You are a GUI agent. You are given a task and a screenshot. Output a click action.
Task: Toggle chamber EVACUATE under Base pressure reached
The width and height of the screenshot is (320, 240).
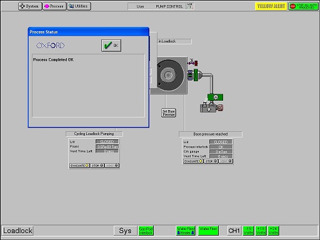(x=193, y=161)
